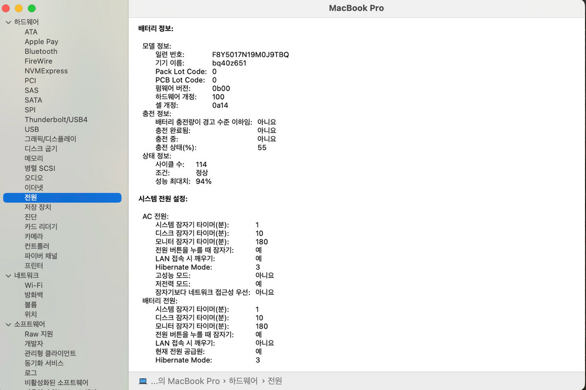Select Bluetooth in the hardware list
Screen dimensions: 586x390
(41, 51)
